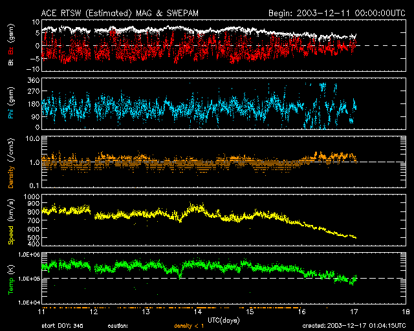Click the '270' tick on the Phi axis
Screen dimensions: 414x331
click(x=34, y=92)
